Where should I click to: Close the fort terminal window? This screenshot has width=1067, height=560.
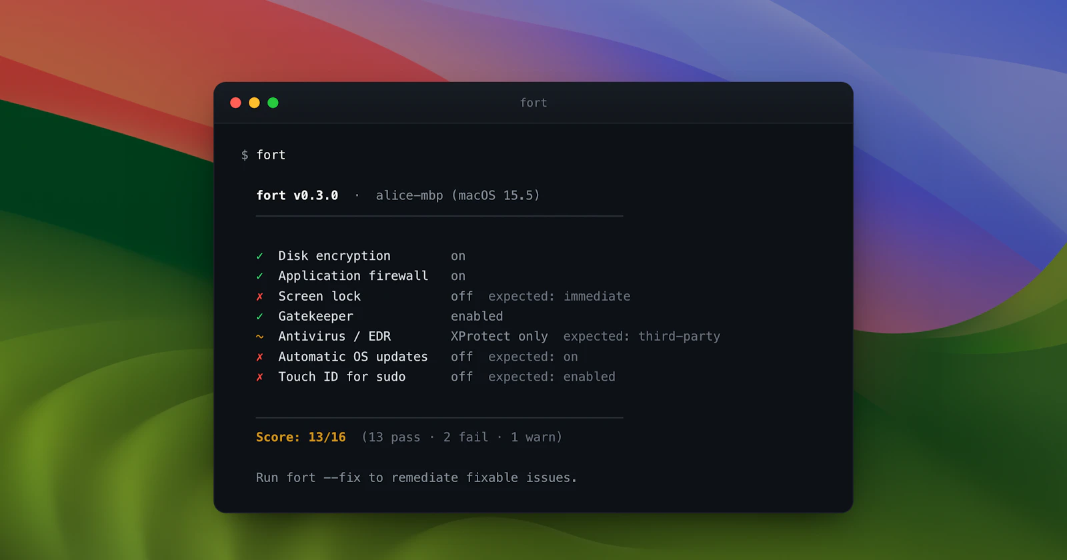click(235, 103)
